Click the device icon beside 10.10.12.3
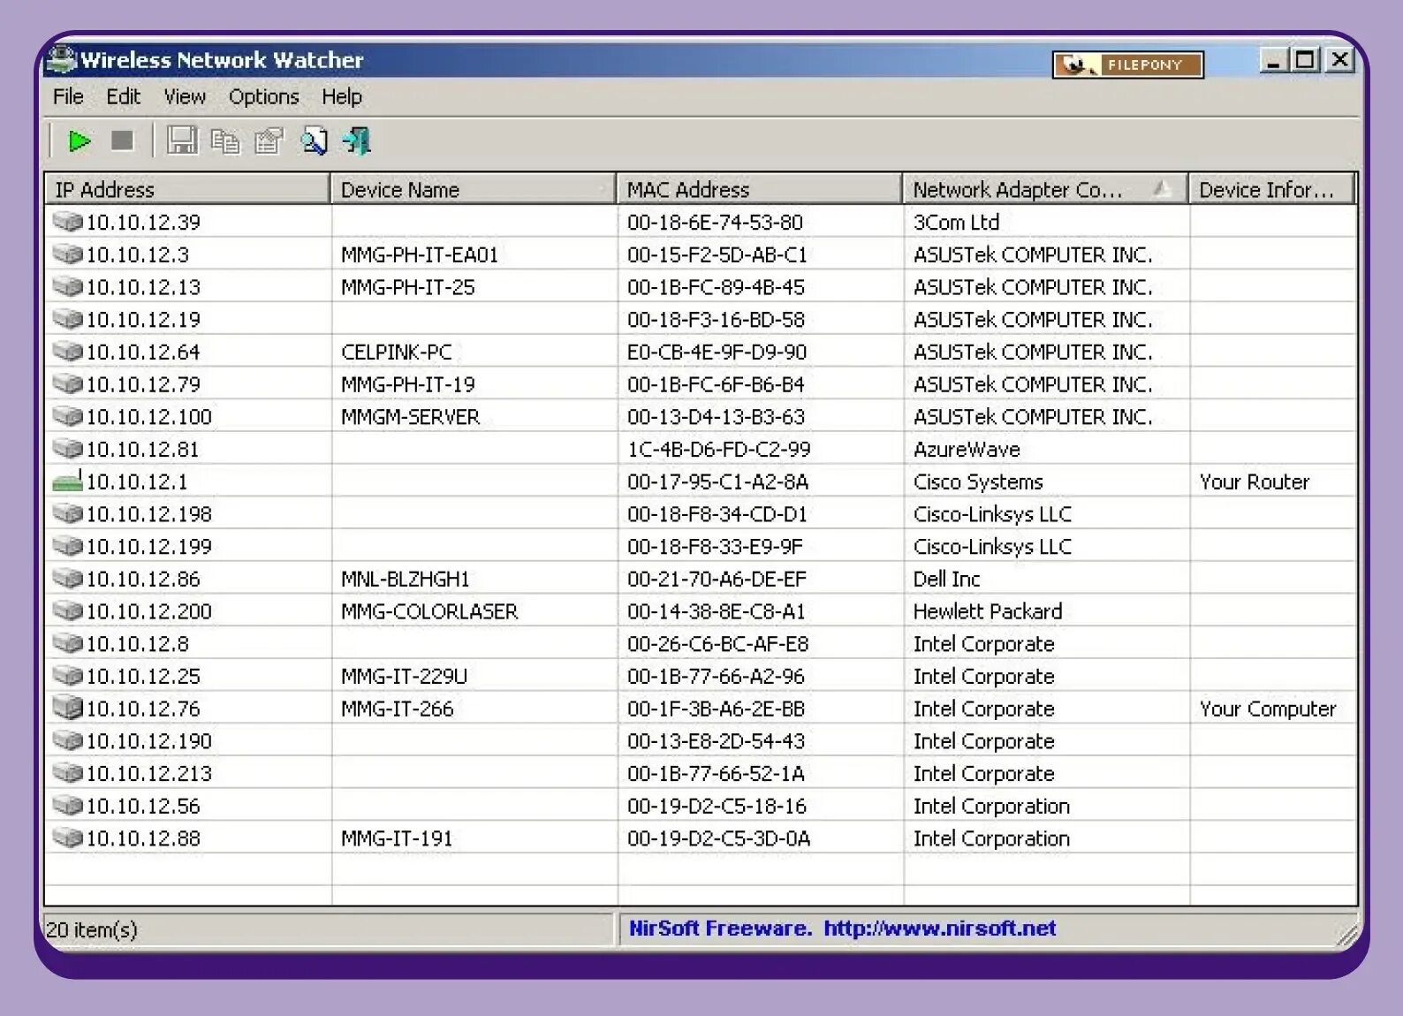The height and width of the screenshot is (1016, 1403). (67, 254)
